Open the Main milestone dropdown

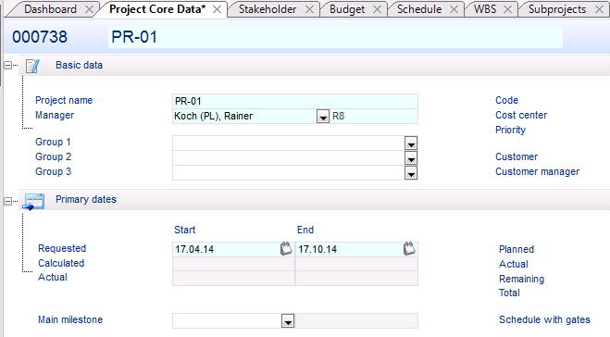(288, 321)
